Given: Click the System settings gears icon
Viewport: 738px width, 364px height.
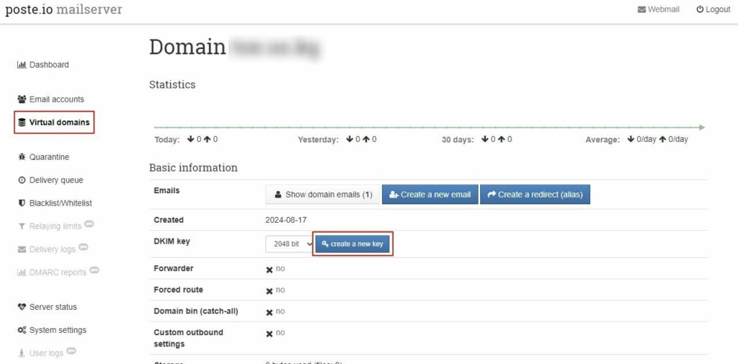Looking at the screenshot, I should click(22, 331).
